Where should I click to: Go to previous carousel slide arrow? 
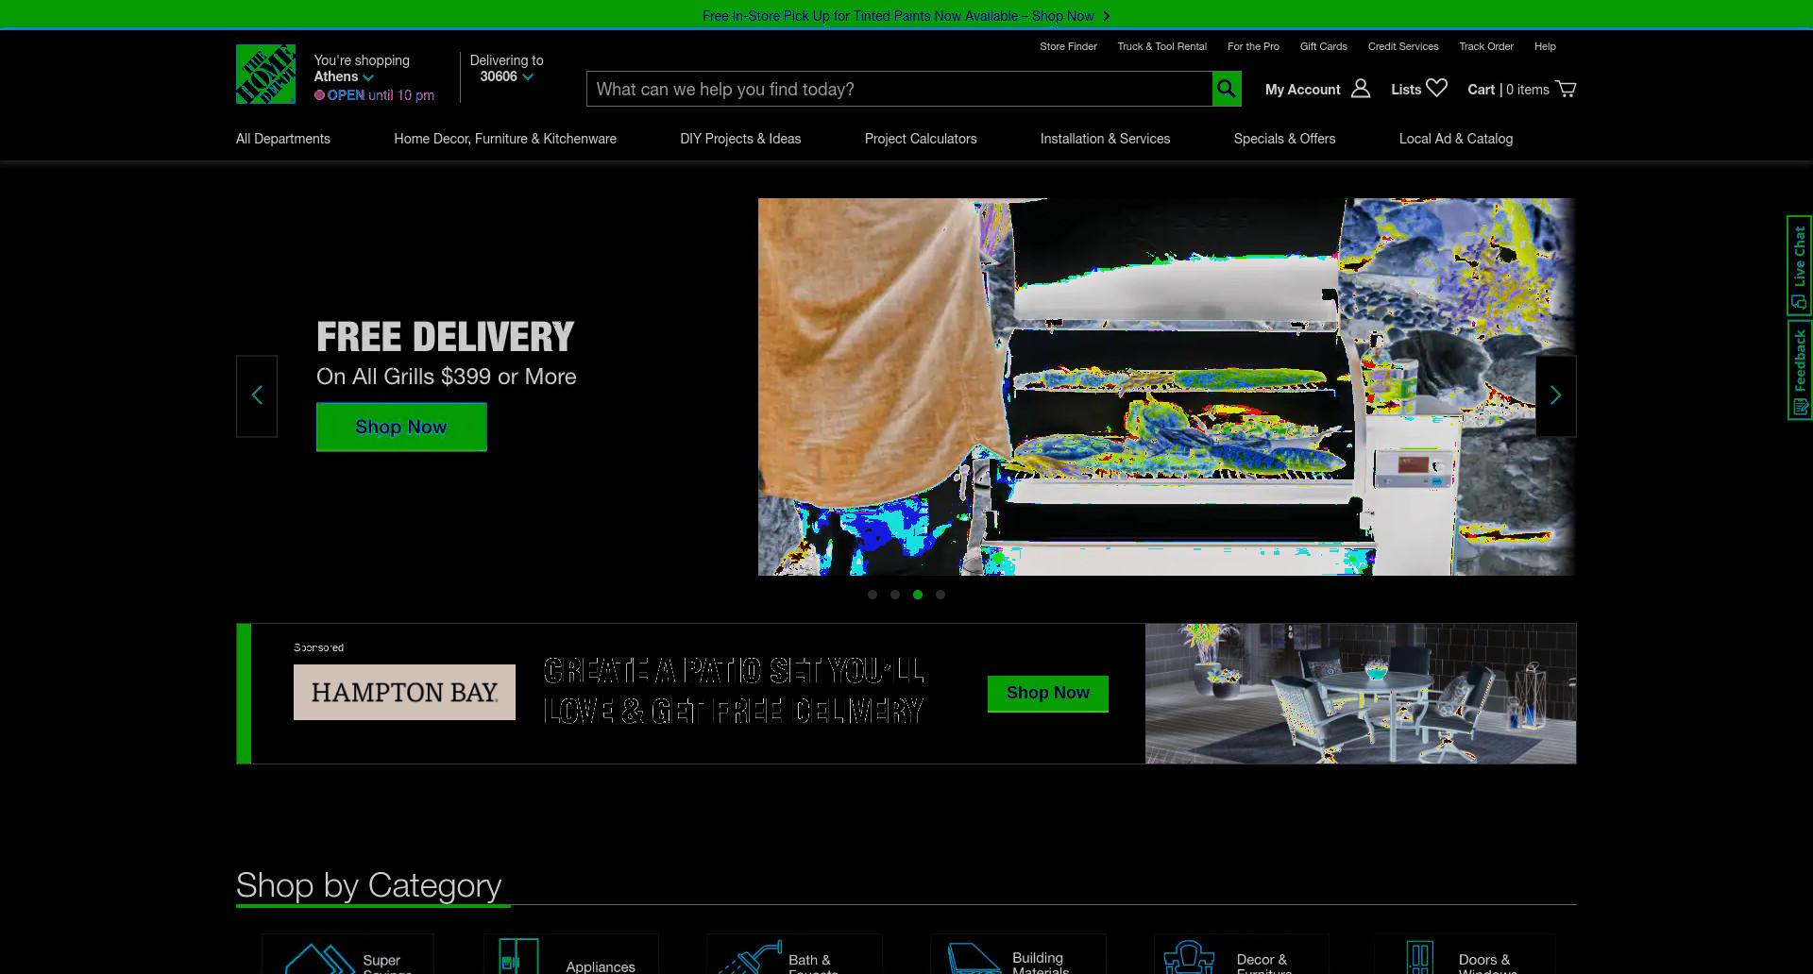click(x=257, y=395)
